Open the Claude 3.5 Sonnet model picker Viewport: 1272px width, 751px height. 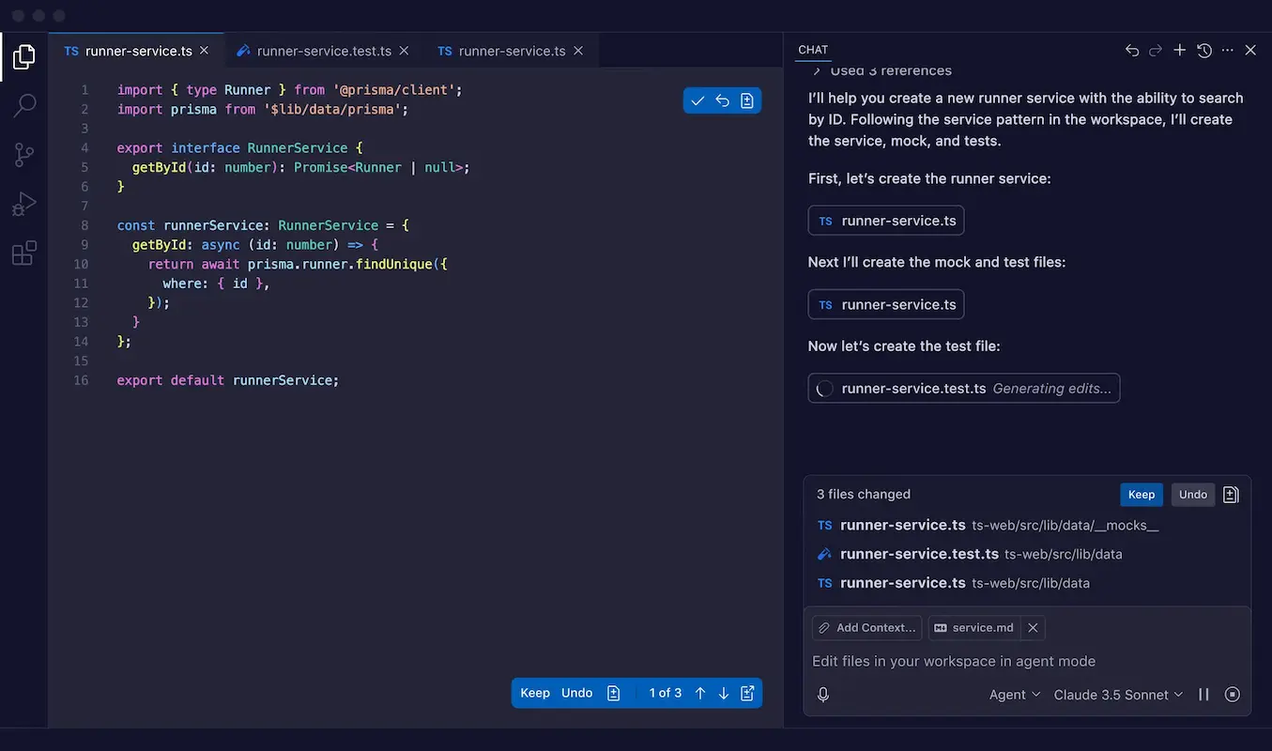click(x=1117, y=695)
